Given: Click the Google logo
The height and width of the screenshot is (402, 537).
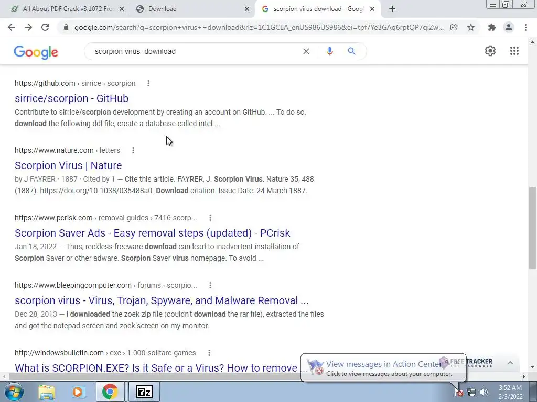Looking at the screenshot, I should [36, 52].
